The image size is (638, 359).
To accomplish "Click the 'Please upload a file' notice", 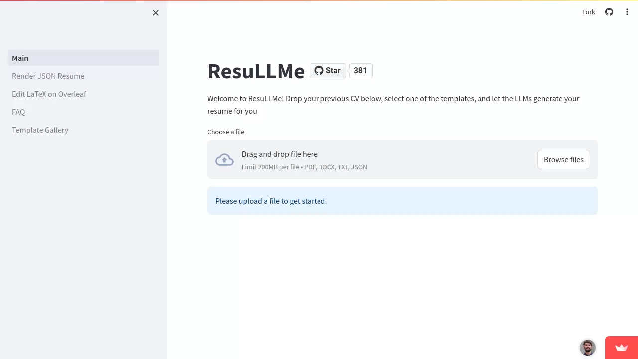I will pyautogui.click(x=403, y=201).
